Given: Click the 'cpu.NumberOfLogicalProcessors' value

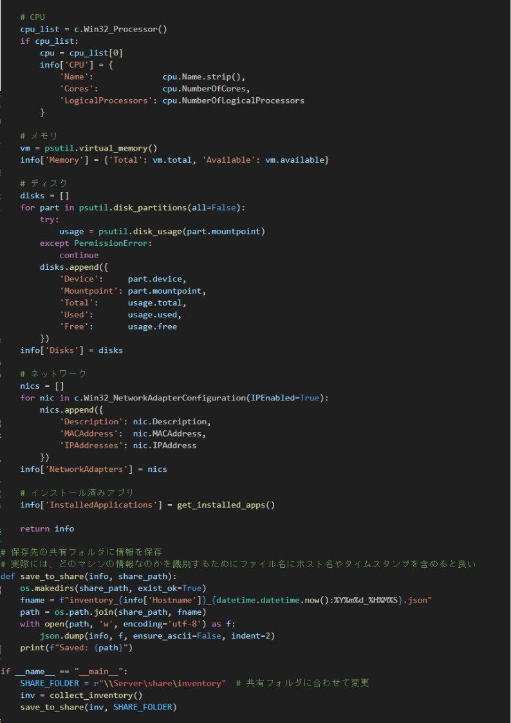Looking at the screenshot, I should [x=233, y=100].
